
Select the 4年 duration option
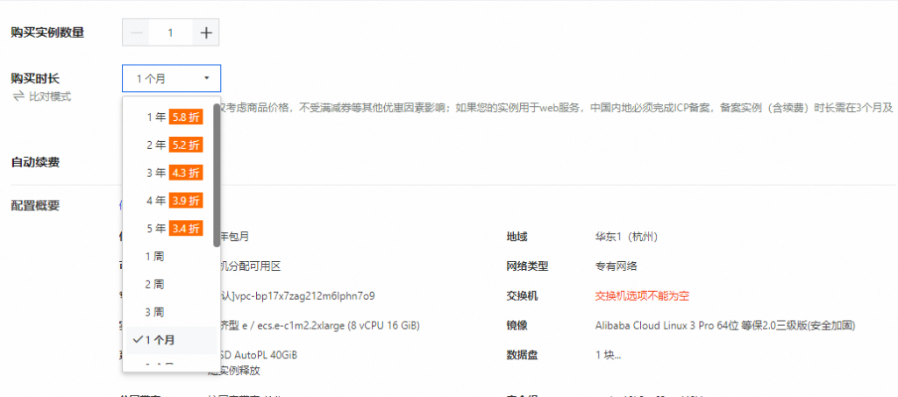click(x=156, y=201)
